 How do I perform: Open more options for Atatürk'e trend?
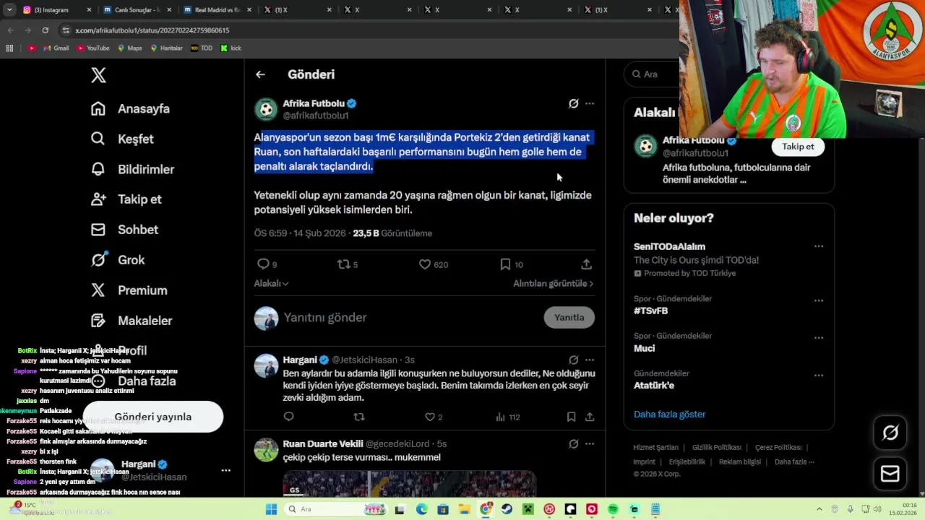tap(819, 376)
